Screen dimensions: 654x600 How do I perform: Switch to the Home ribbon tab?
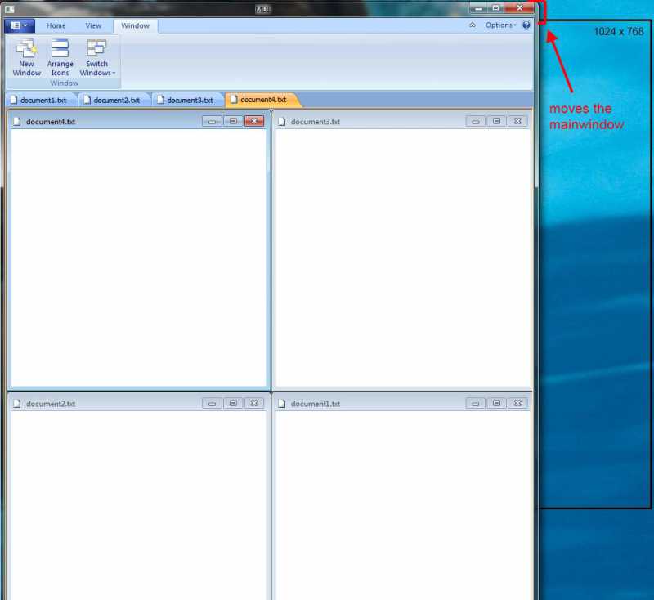pyautogui.click(x=56, y=25)
